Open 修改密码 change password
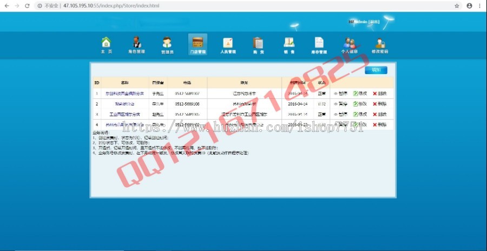 (x=380, y=45)
